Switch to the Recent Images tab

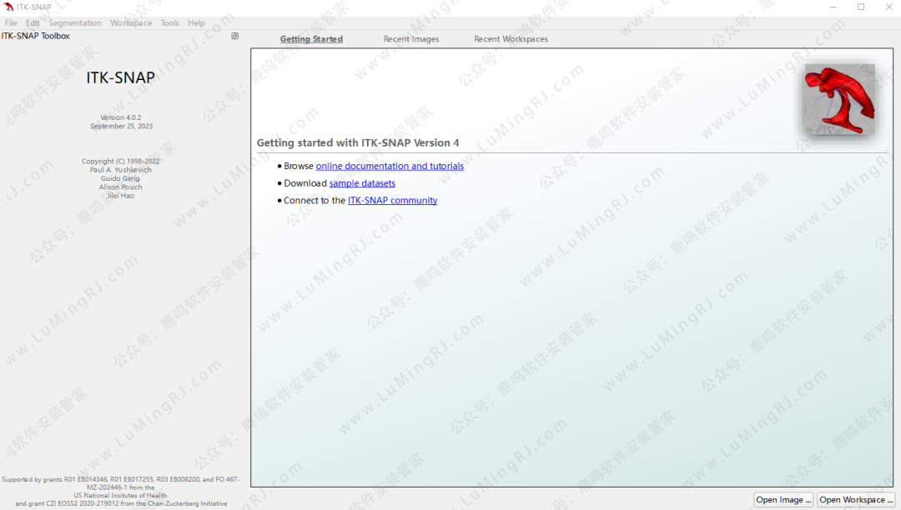point(410,39)
